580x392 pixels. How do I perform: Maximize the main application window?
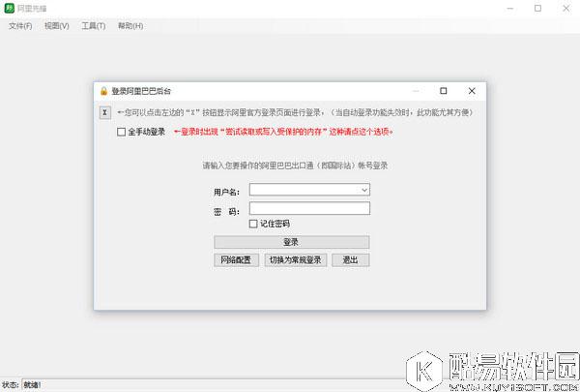[537, 8]
